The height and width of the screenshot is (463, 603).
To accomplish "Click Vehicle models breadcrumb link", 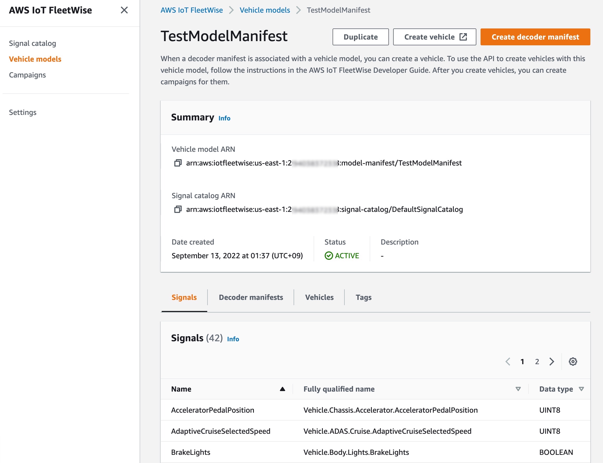I will [265, 10].
